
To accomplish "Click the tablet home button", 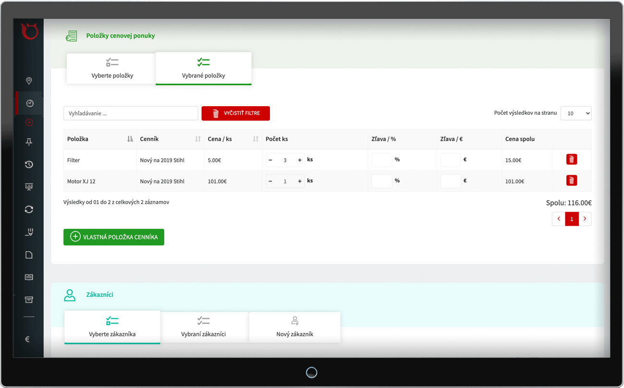I will pyautogui.click(x=312, y=373).
